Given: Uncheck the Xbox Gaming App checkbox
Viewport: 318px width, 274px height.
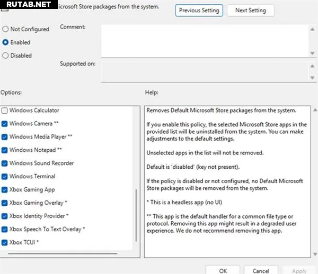Looking at the screenshot, I should (x=4, y=190).
